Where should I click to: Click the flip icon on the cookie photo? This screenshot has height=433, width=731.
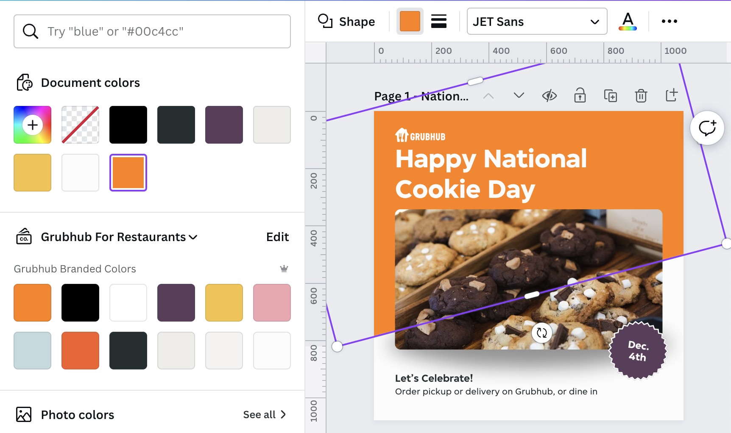(x=541, y=333)
